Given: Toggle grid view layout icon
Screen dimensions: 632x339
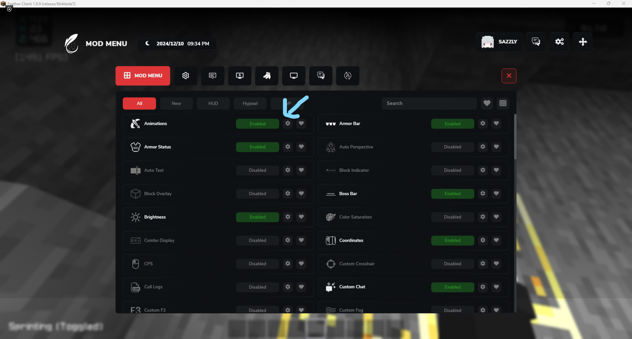Looking at the screenshot, I should pos(503,103).
